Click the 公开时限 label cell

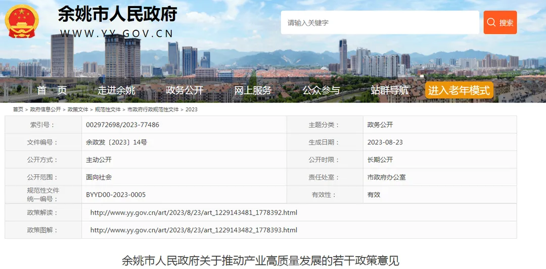click(325, 160)
